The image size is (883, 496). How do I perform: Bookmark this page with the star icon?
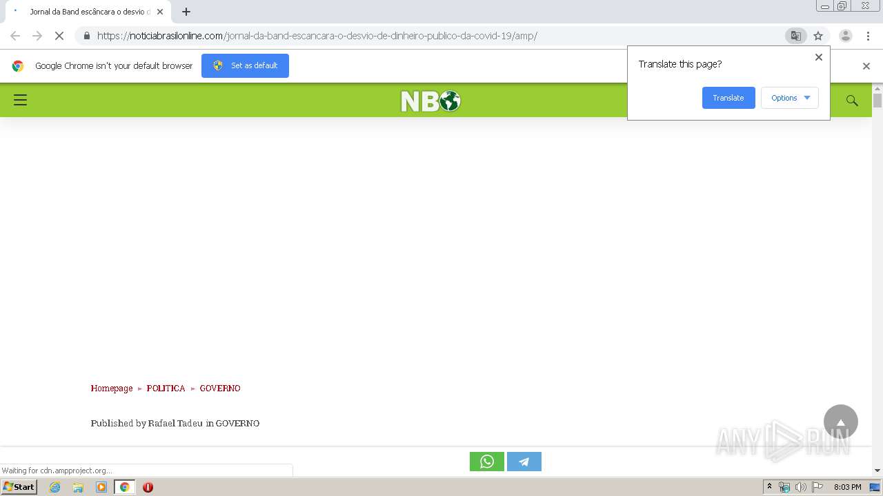[818, 36]
